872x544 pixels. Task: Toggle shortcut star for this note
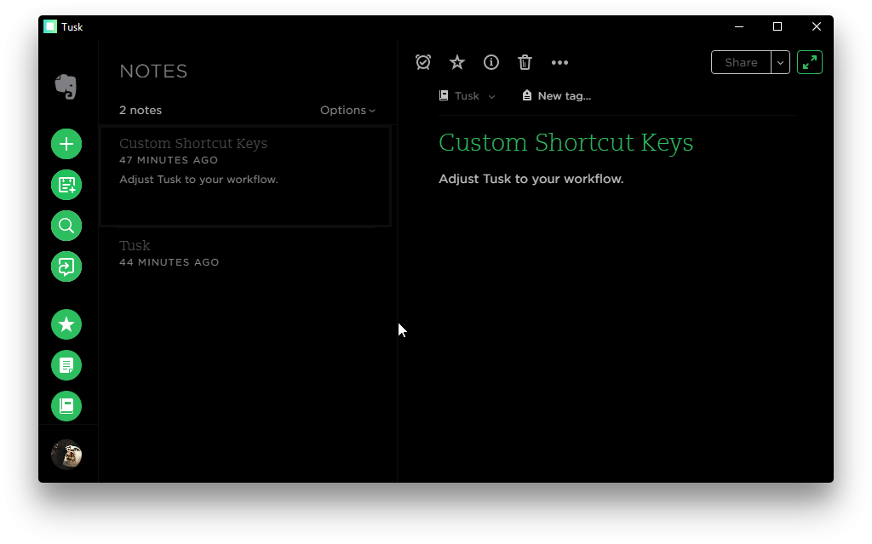tap(457, 62)
